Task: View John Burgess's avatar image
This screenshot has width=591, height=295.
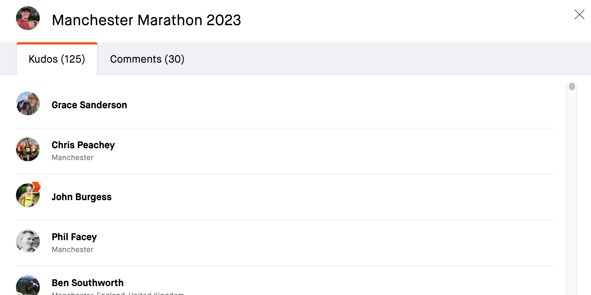Action: [x=28, y=195]
